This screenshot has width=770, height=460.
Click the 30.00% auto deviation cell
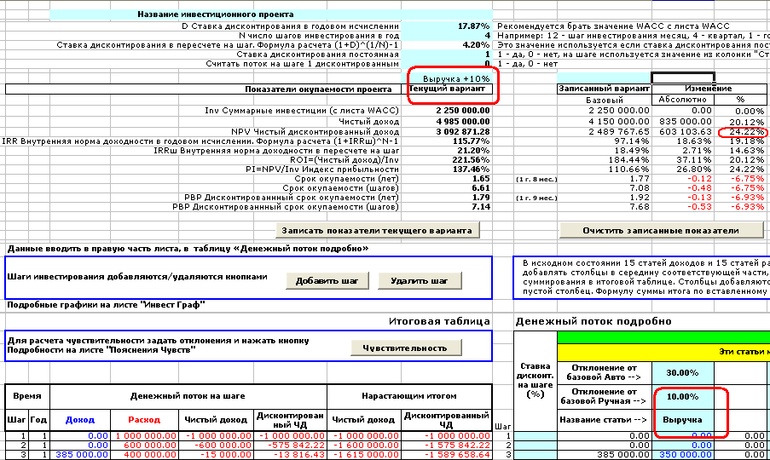pyautogui.click(x=681, y=373)
